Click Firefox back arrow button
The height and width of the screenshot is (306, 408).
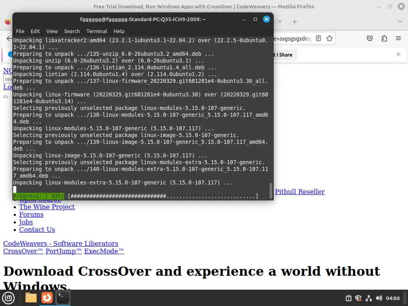(9, 39)
